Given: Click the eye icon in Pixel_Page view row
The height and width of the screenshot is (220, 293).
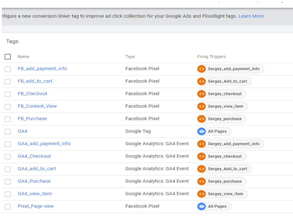Looking at the screenshot, I should 202,207.
